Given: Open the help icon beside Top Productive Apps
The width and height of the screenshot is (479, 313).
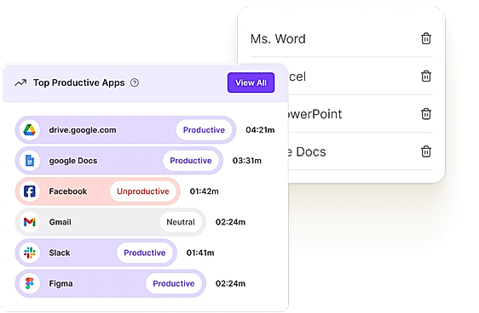Looking at the screenshot, I should (x=135, y=83).
